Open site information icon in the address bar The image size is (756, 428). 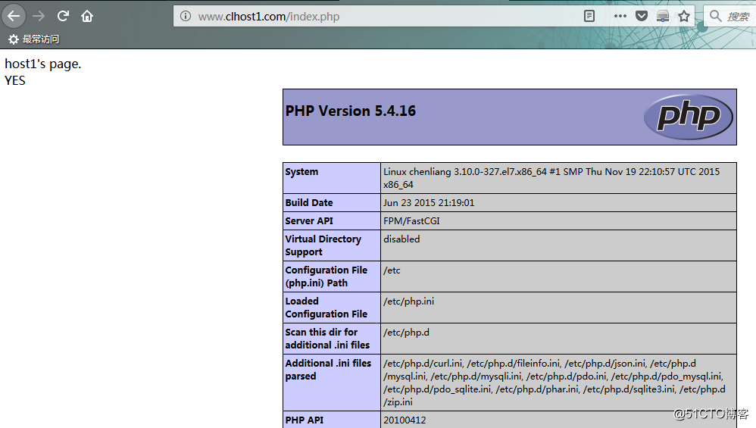click(185, 17)
